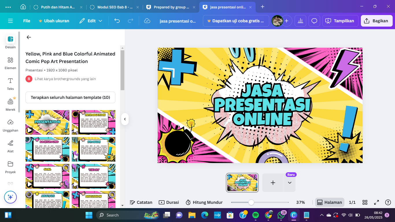395x222 pixels.
Task: Select the GOAL template thumbnail
Action: click(x=47, y=176)
